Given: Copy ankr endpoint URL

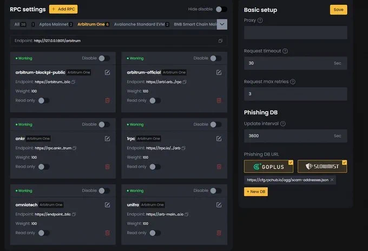Looking at the screenshot, I should tap(75, 149).
